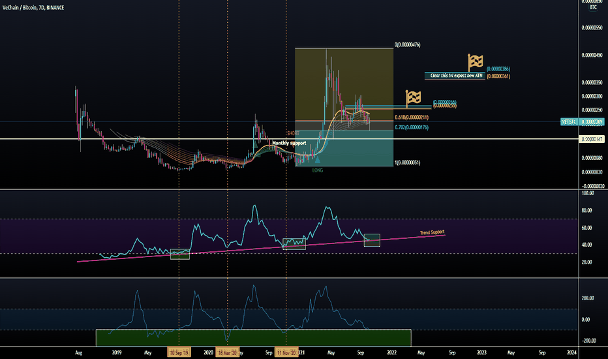Select the 0.618(0.00000211) Fibonacci label

412,117
